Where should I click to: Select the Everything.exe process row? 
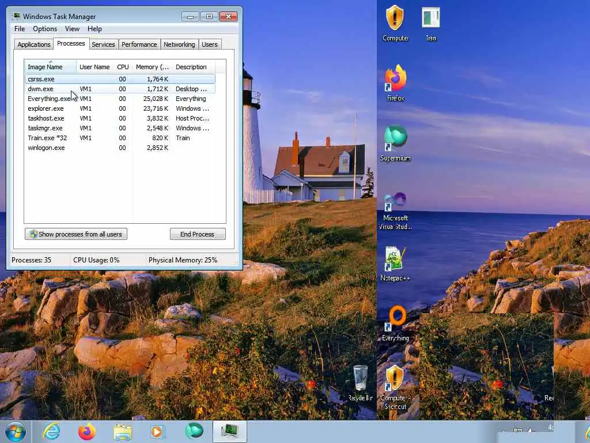[120, 99]
